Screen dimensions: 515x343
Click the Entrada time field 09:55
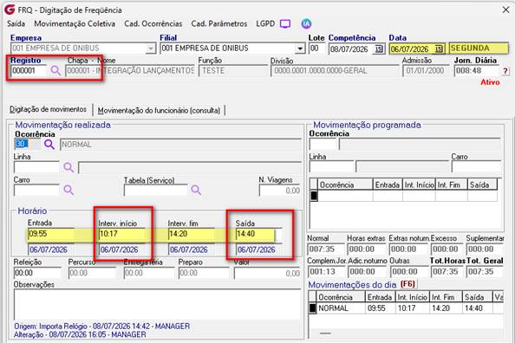coord(50,234)
